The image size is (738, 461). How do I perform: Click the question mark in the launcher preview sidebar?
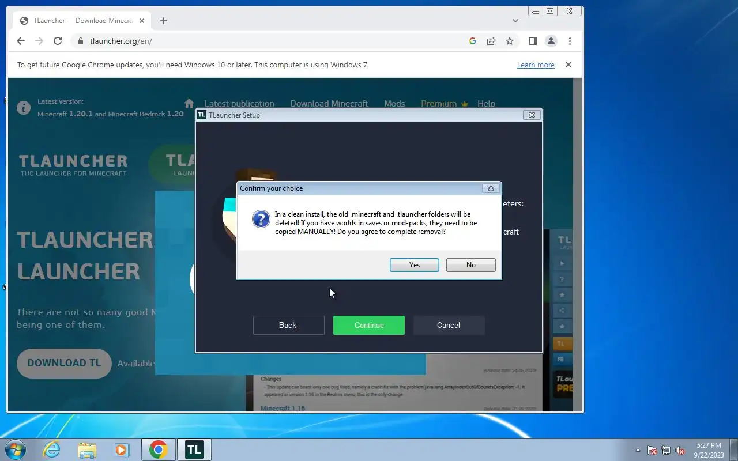(x=562, y=279)
